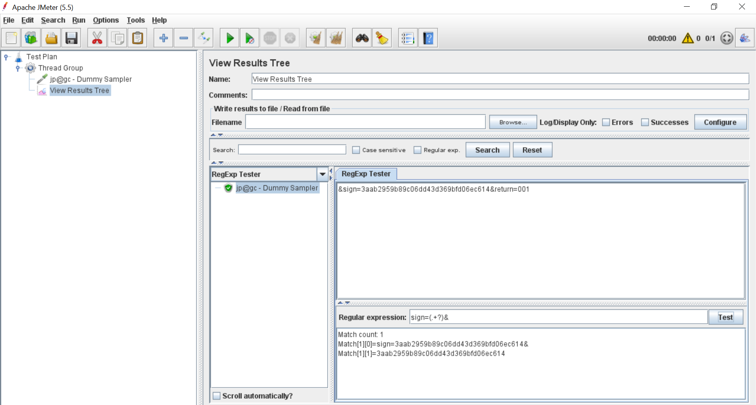Click the Reset Search icon
Viewport: 756px width, 405px height.
point(382,38)
